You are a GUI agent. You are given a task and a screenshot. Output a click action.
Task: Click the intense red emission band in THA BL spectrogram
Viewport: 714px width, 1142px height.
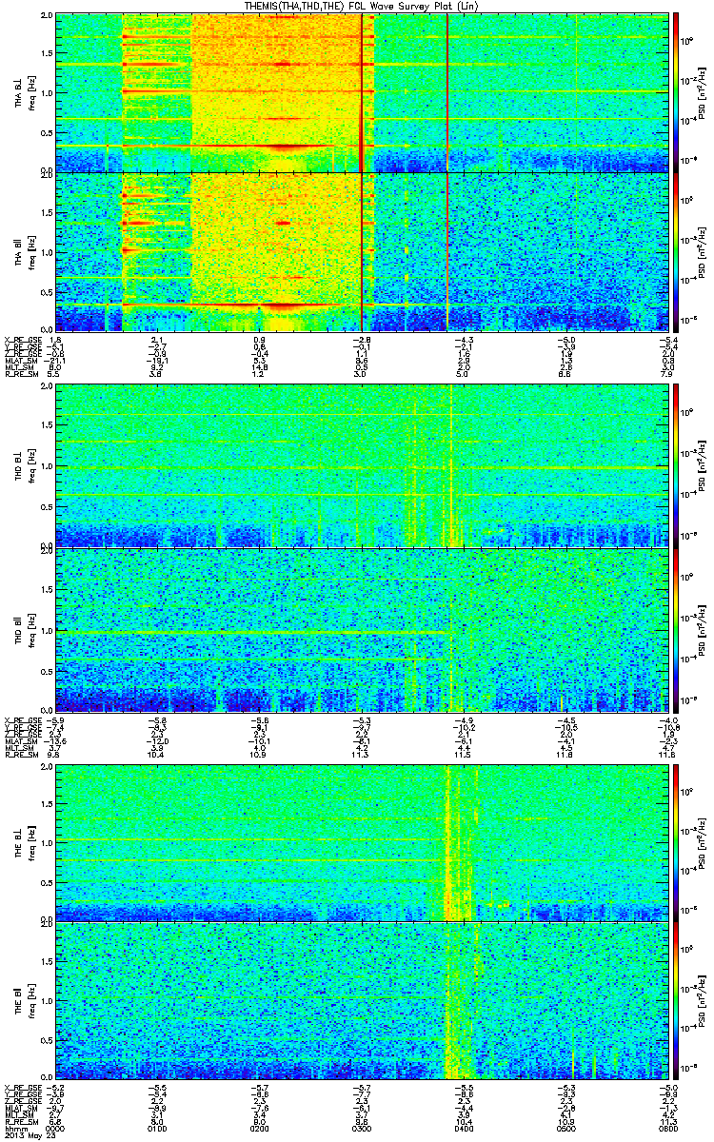pyautogui.click(x=283, y=147)
